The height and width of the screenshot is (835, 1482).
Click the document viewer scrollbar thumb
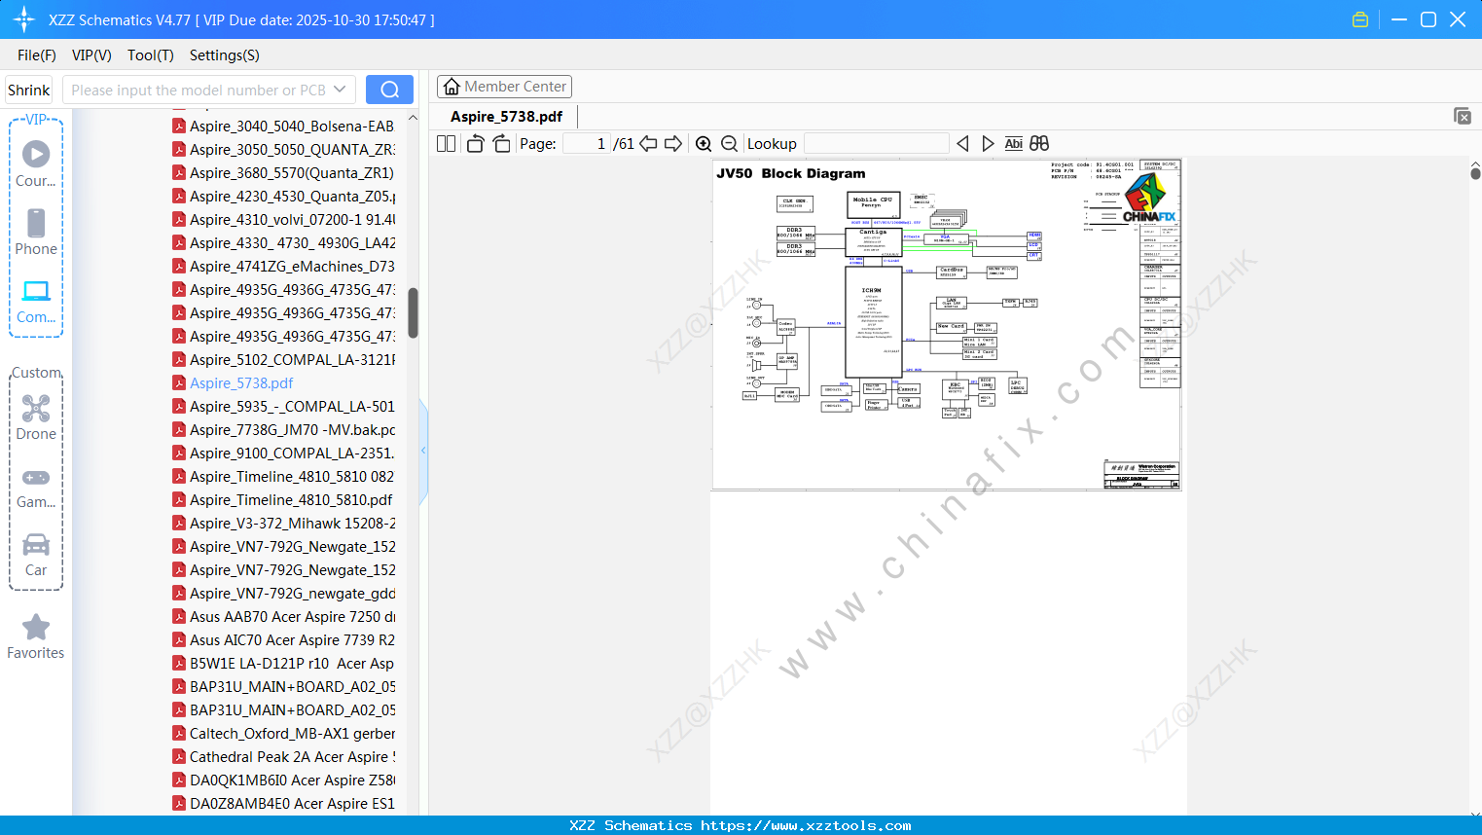(x=1475, y=173)
